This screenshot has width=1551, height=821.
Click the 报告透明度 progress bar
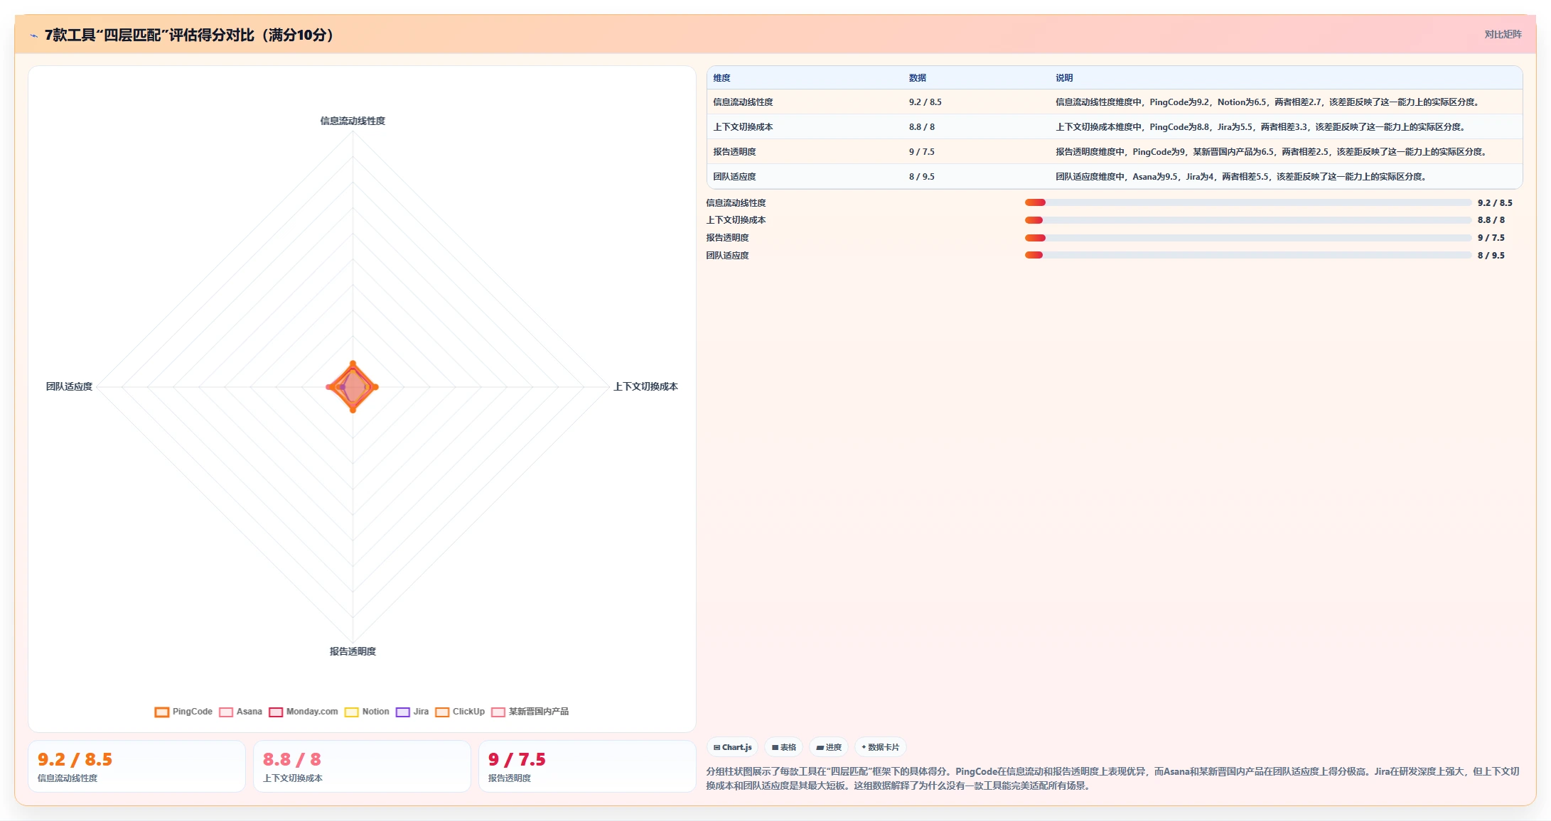(x=1247, y=238)
